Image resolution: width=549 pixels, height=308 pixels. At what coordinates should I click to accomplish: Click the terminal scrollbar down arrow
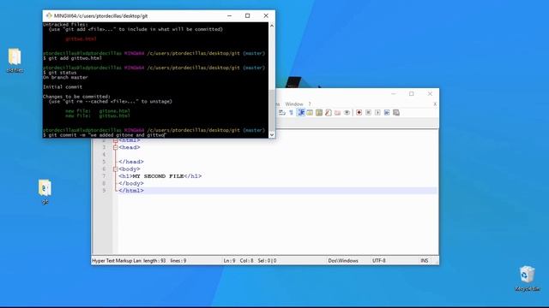pyautogui.click(x=272, y=135)
